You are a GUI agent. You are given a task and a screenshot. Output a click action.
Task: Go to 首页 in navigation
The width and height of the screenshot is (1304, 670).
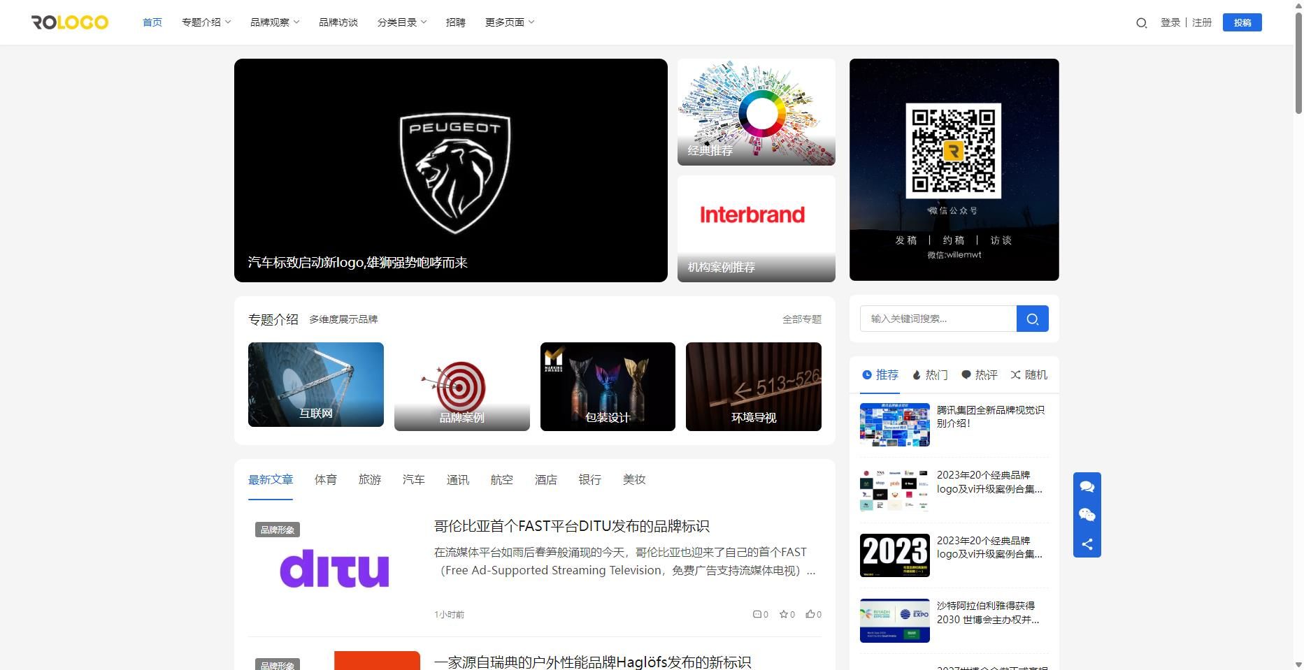tap(152, 22)
